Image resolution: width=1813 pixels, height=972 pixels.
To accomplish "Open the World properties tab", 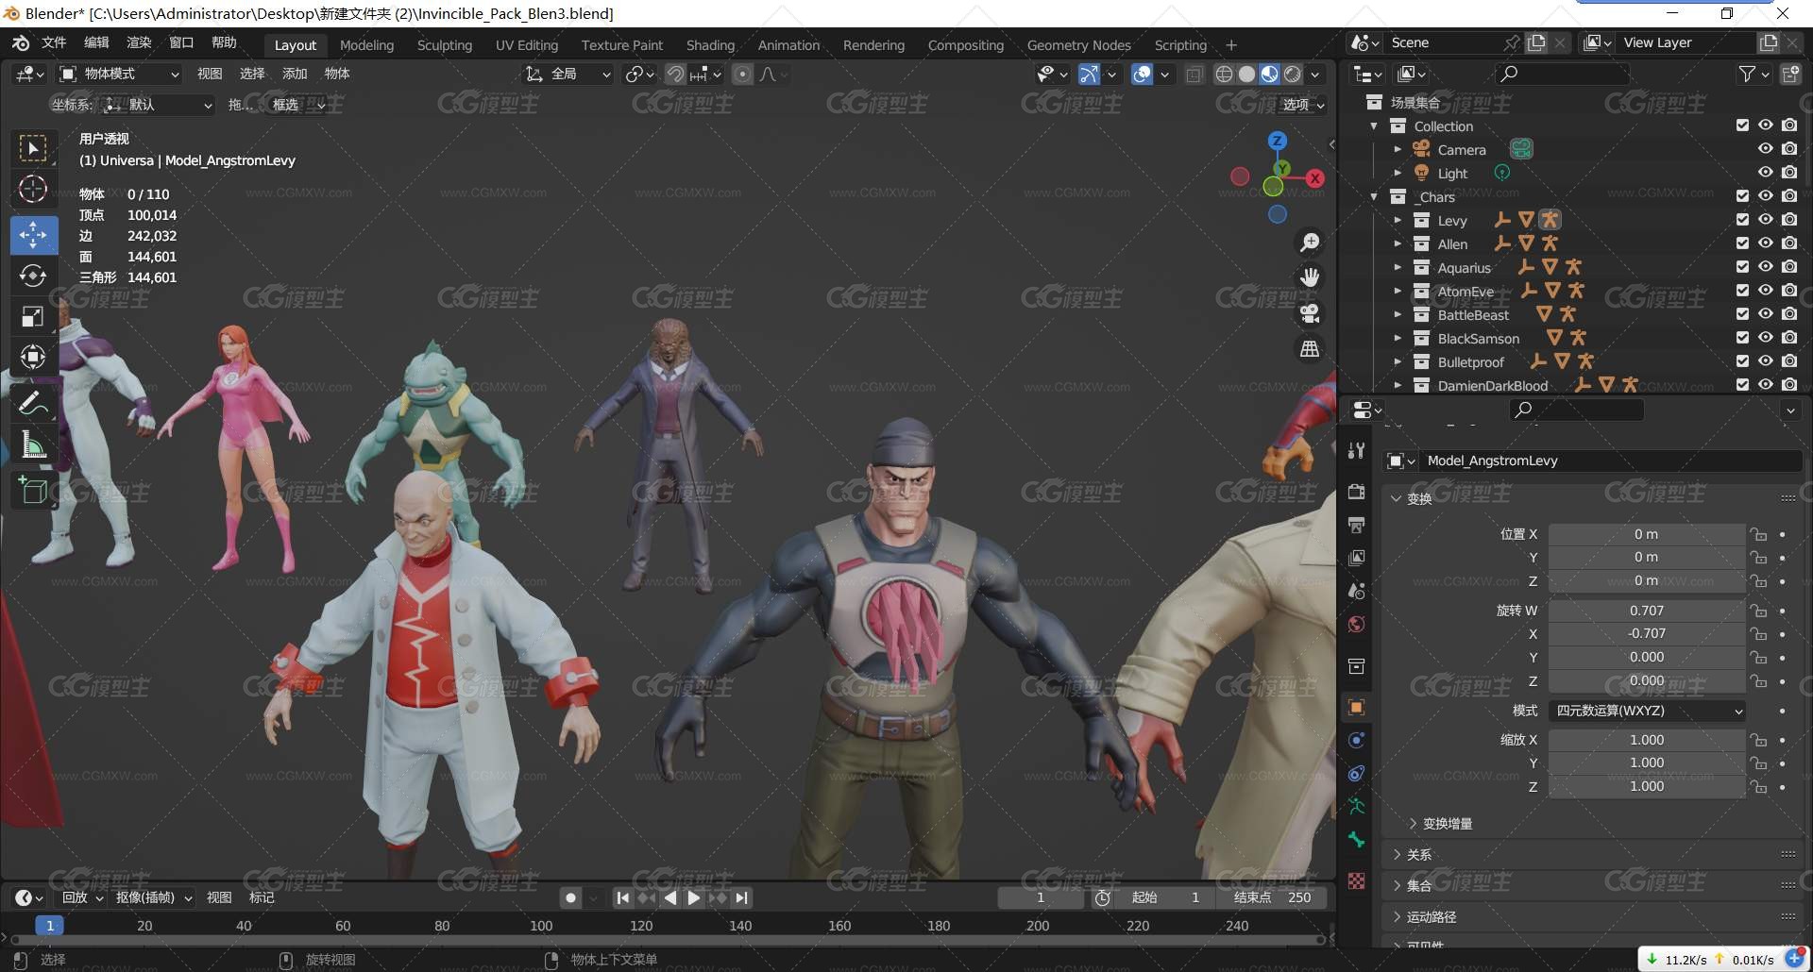I will tap(1357, 624).
